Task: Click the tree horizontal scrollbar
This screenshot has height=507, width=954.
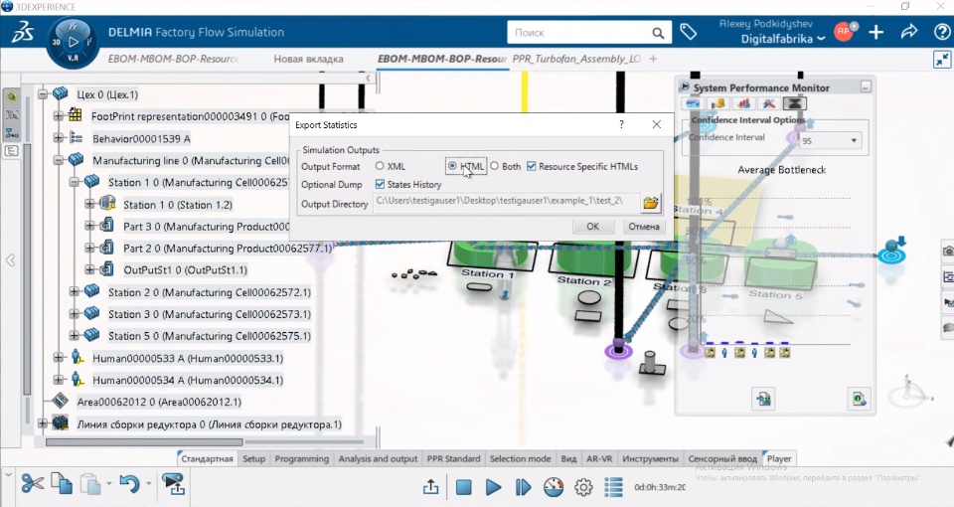Action: click(145, 442)
